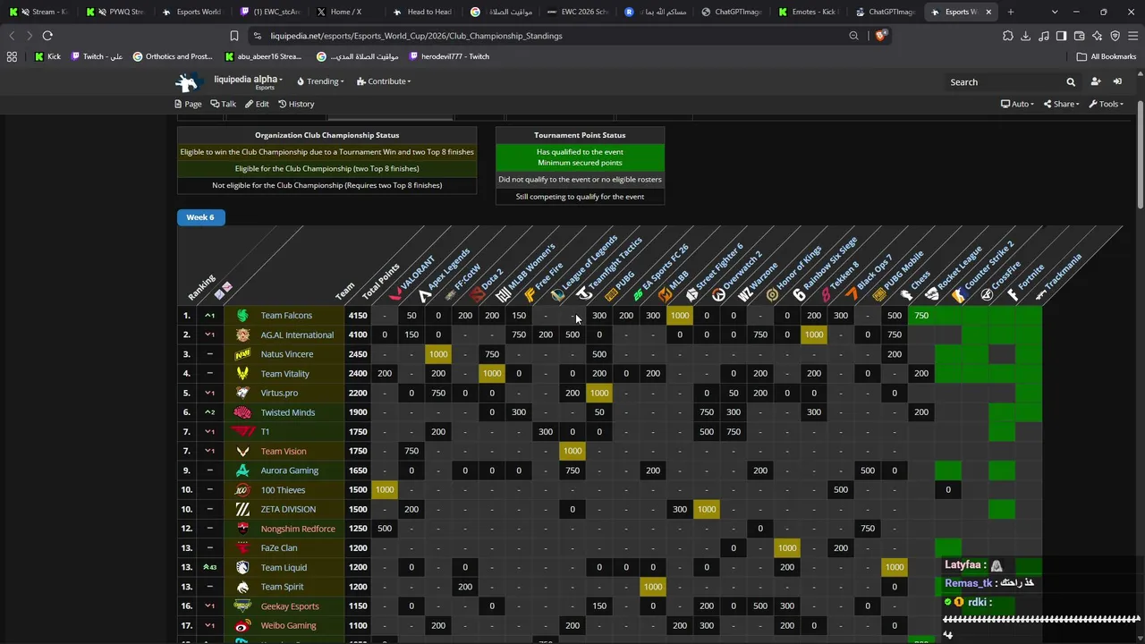The width and height of the screenshot is (1145, 644).
Task: Click the create account icon
Action: tap(1096, 81)
